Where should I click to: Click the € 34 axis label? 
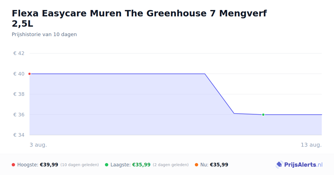coord(19,135)
